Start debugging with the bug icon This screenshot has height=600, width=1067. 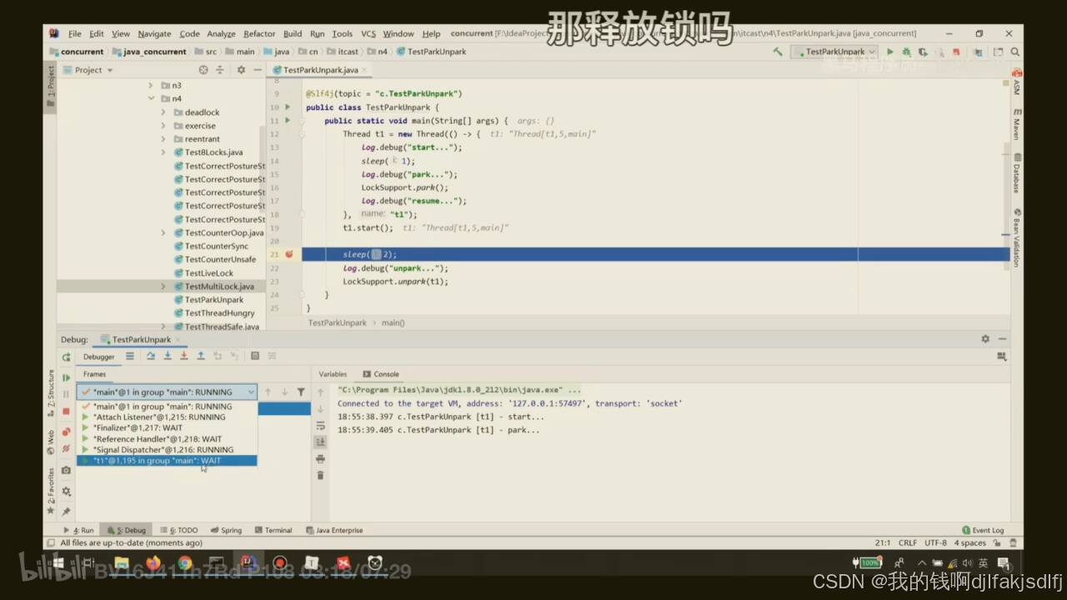coord(906,52)
